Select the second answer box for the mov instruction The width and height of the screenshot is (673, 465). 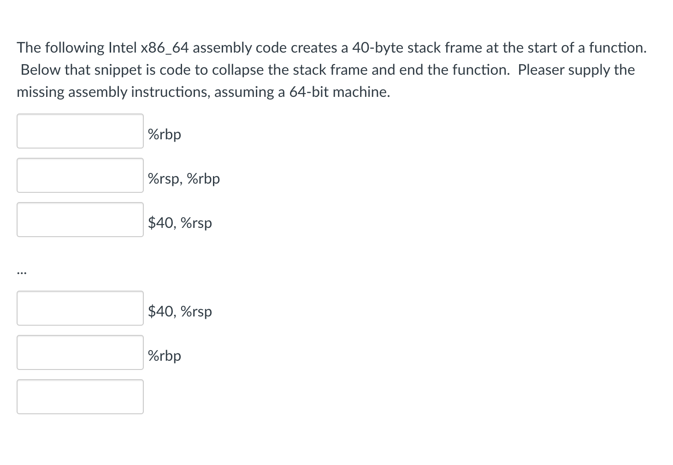(79, 175)
